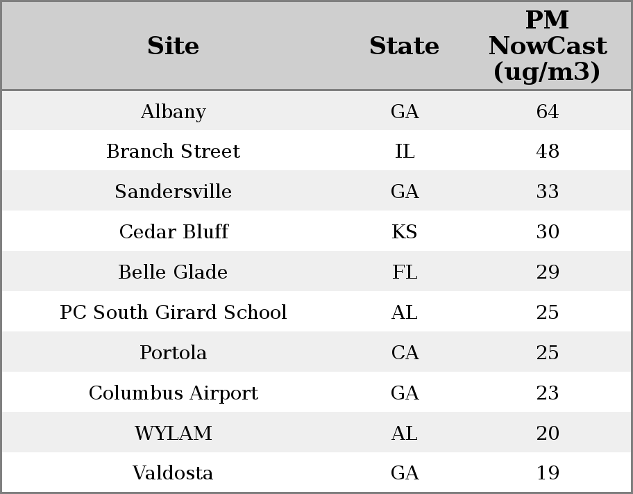This screenshot has height=494, width=633.
Task: Click the IL state cell
Action: (x=405, y=151)
